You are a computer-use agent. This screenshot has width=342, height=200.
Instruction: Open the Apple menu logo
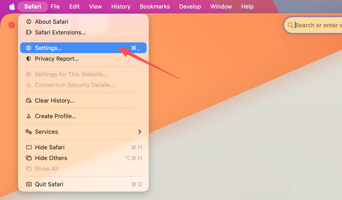tap(12, 6)
